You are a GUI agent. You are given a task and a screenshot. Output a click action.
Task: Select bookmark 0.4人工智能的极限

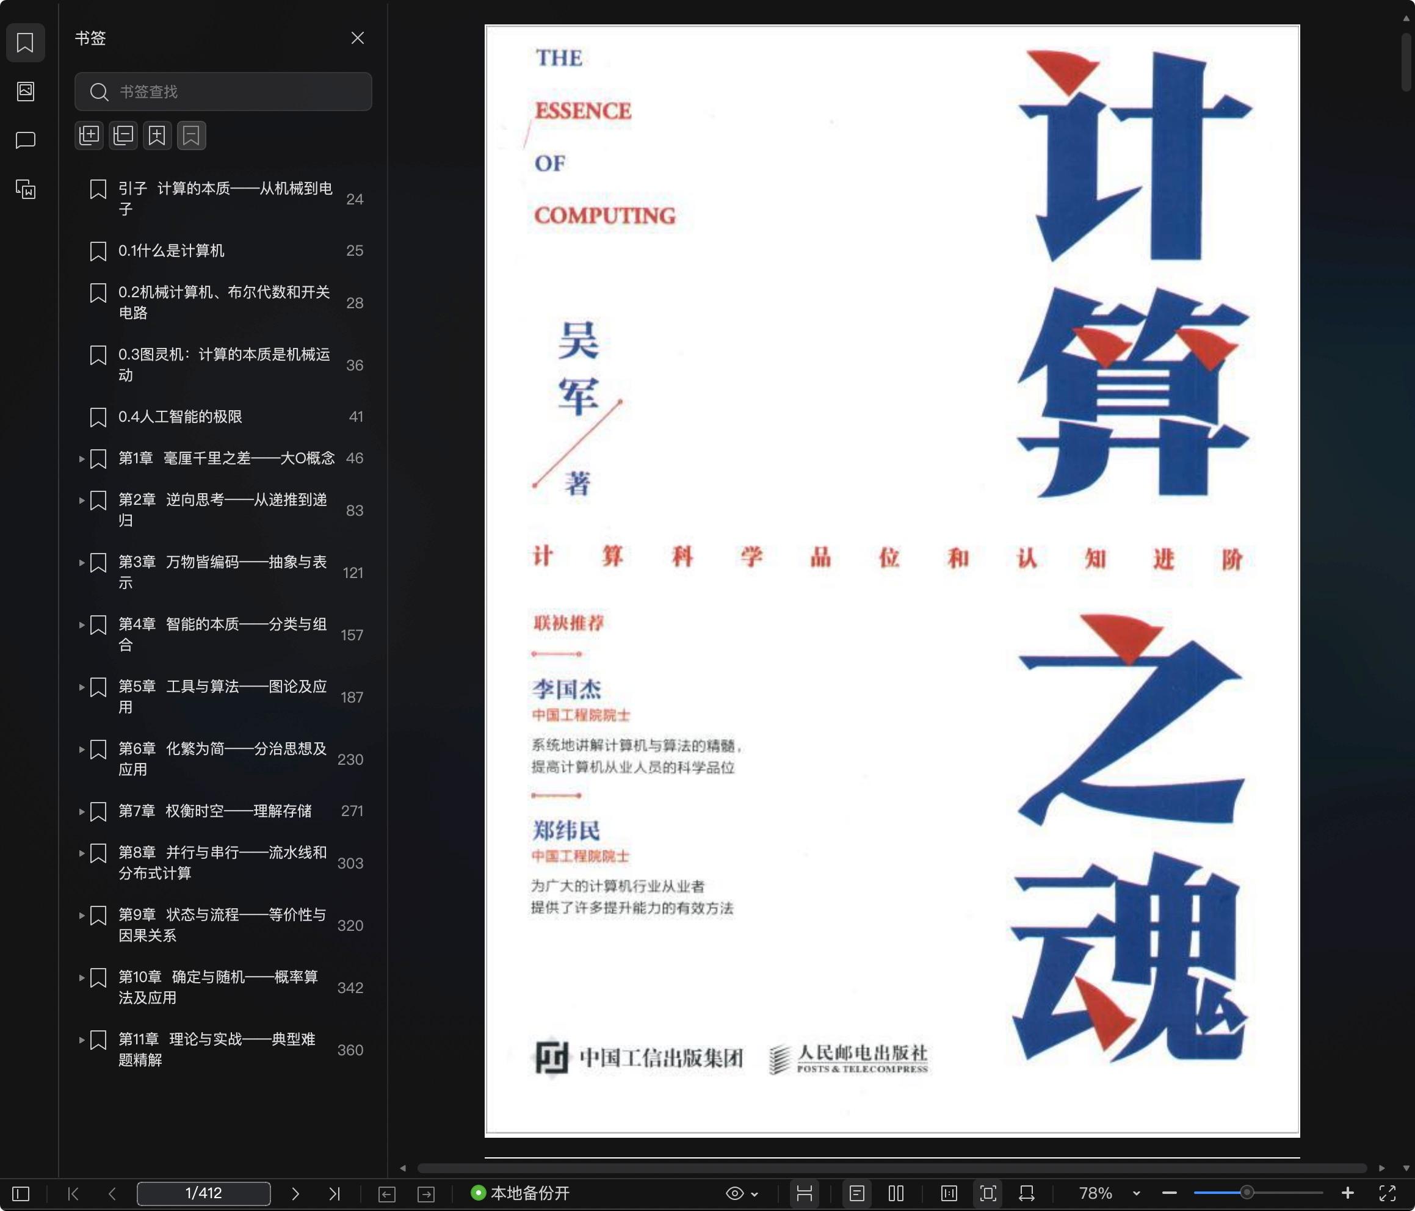tap(180, 417)
